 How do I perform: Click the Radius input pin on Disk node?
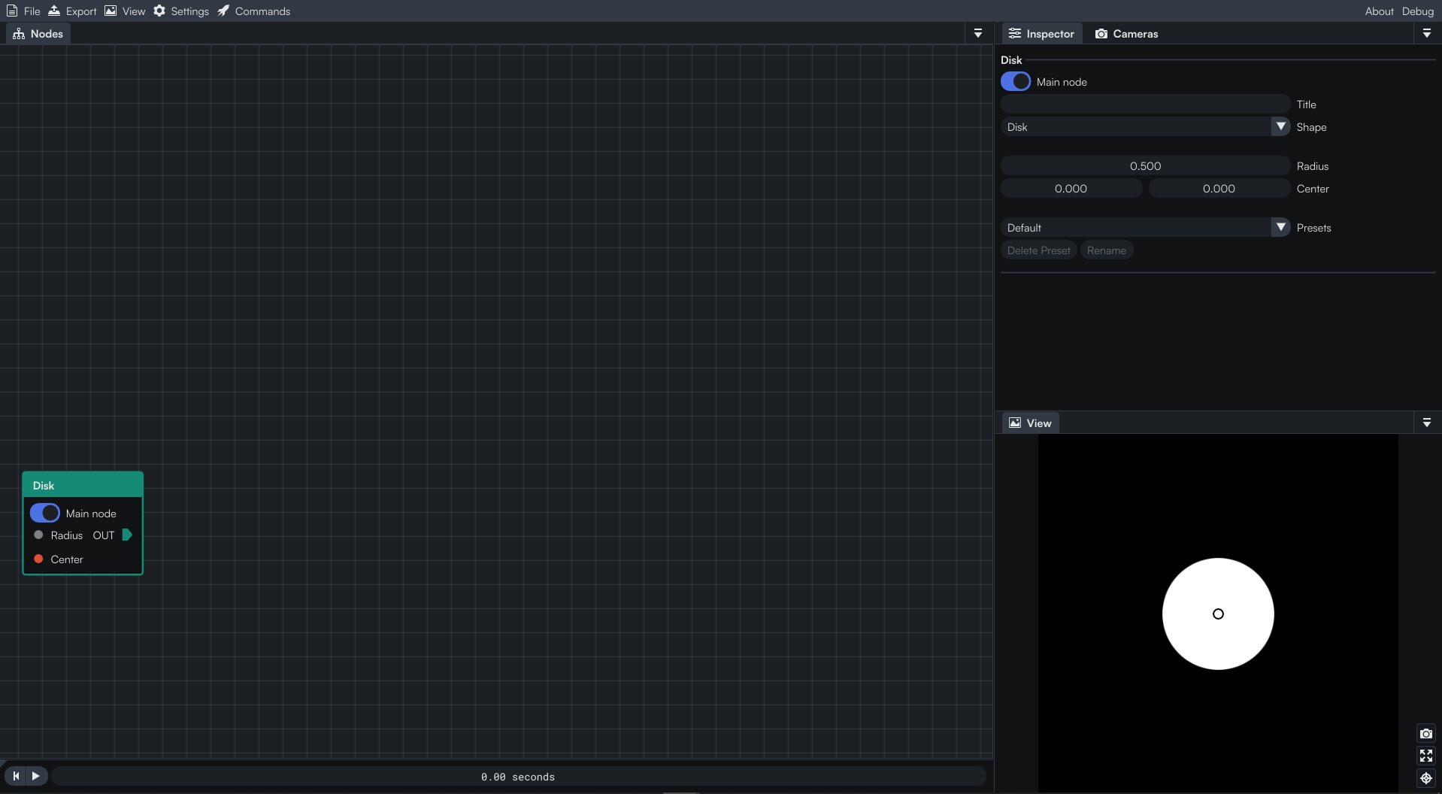[x=38, y=535]
